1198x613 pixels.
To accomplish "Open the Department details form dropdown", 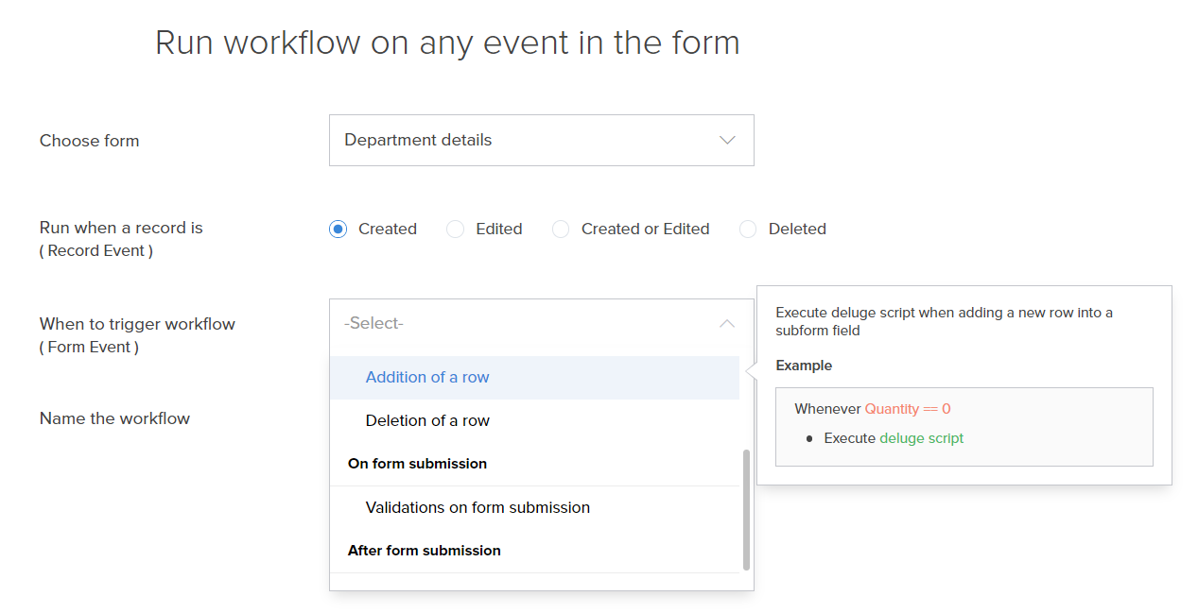I will click(x=541, y=140).
